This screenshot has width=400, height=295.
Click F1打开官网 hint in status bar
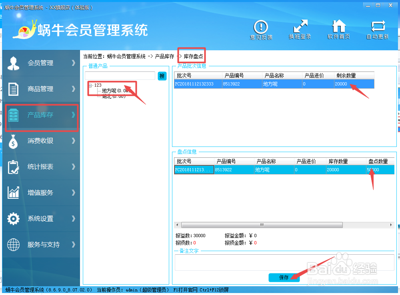coord(185,290)
